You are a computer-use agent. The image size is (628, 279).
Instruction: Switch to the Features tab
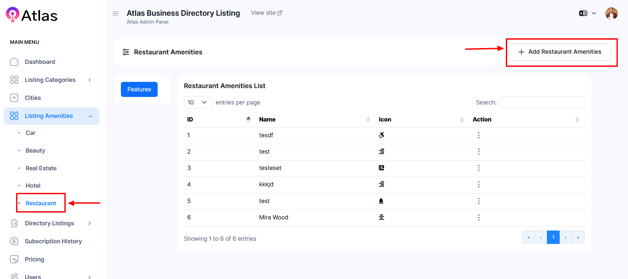click(x=139, y=89)
